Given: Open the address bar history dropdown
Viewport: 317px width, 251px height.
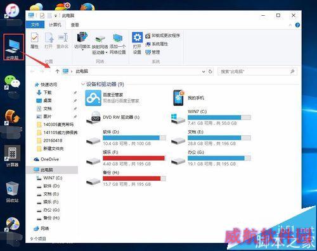Looking at the screenshot, I should click(204, 71).
